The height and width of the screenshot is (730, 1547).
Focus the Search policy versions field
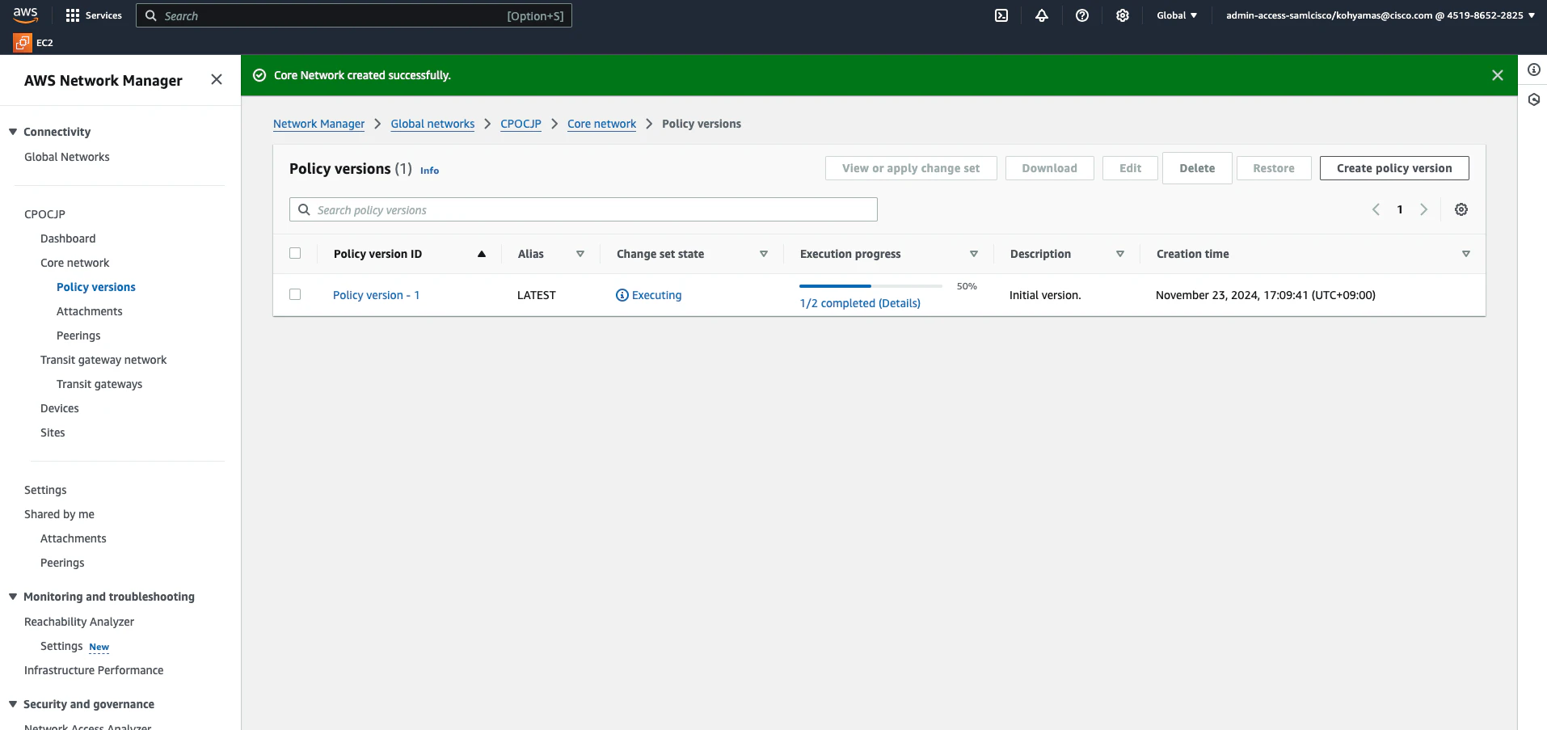point(584,209)
